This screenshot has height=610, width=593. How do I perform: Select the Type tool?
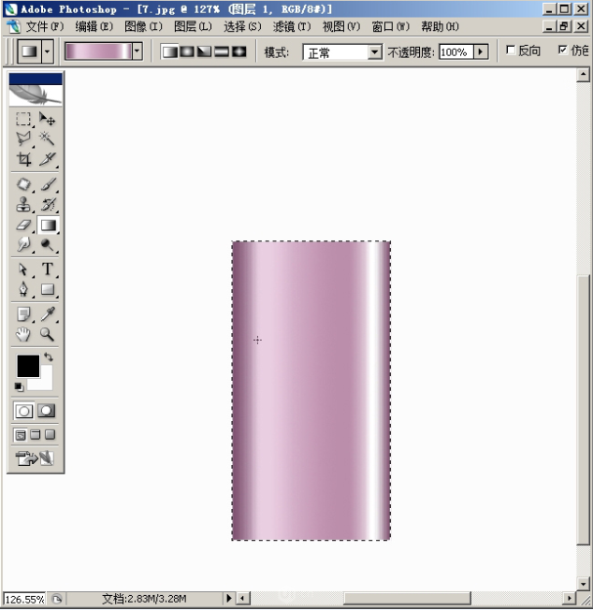tap(47, 269)
